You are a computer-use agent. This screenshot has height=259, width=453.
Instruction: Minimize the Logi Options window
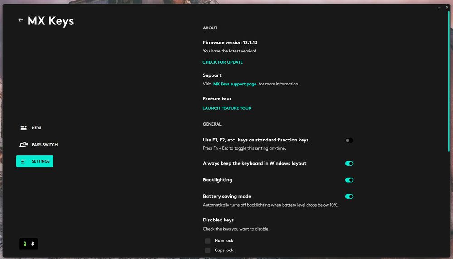tap(439, 8)
